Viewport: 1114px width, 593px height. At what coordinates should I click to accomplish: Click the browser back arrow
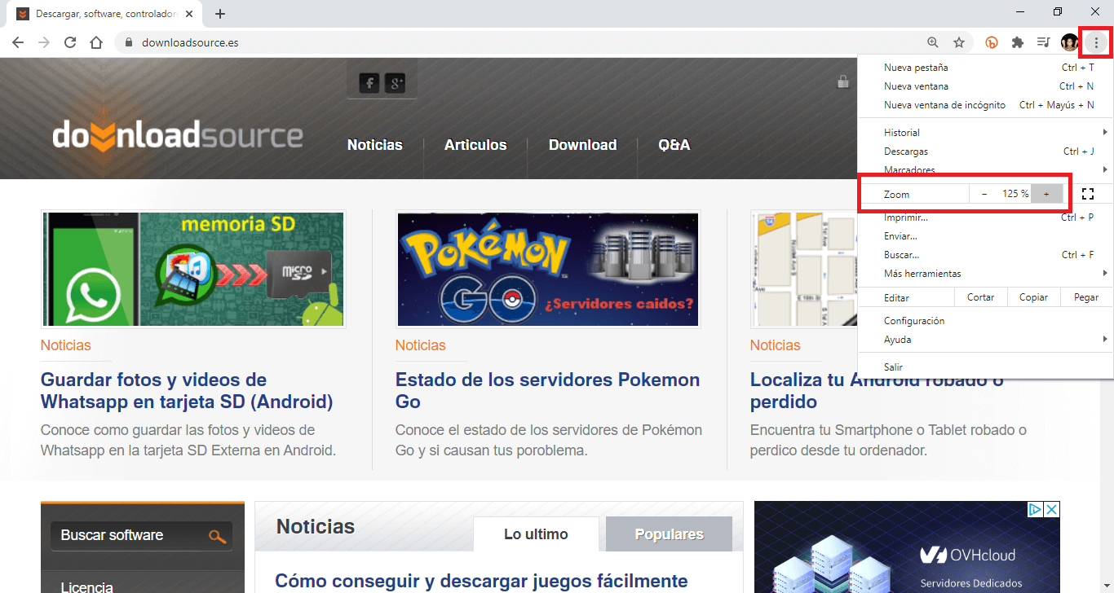pos(18,42)
